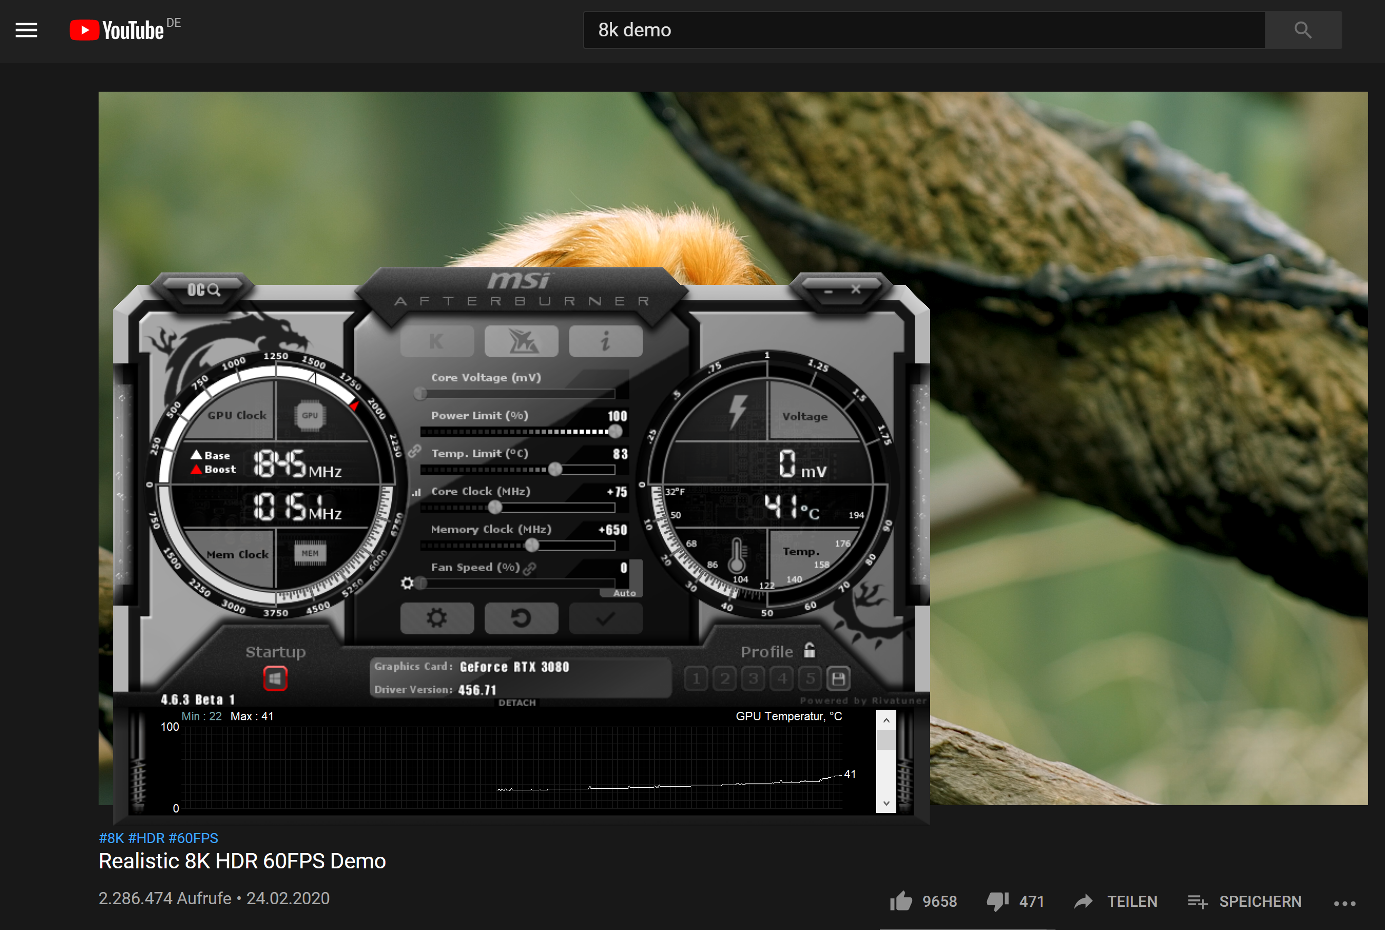
Task: Open the Afterburner info button
Action: pos(605,341)
